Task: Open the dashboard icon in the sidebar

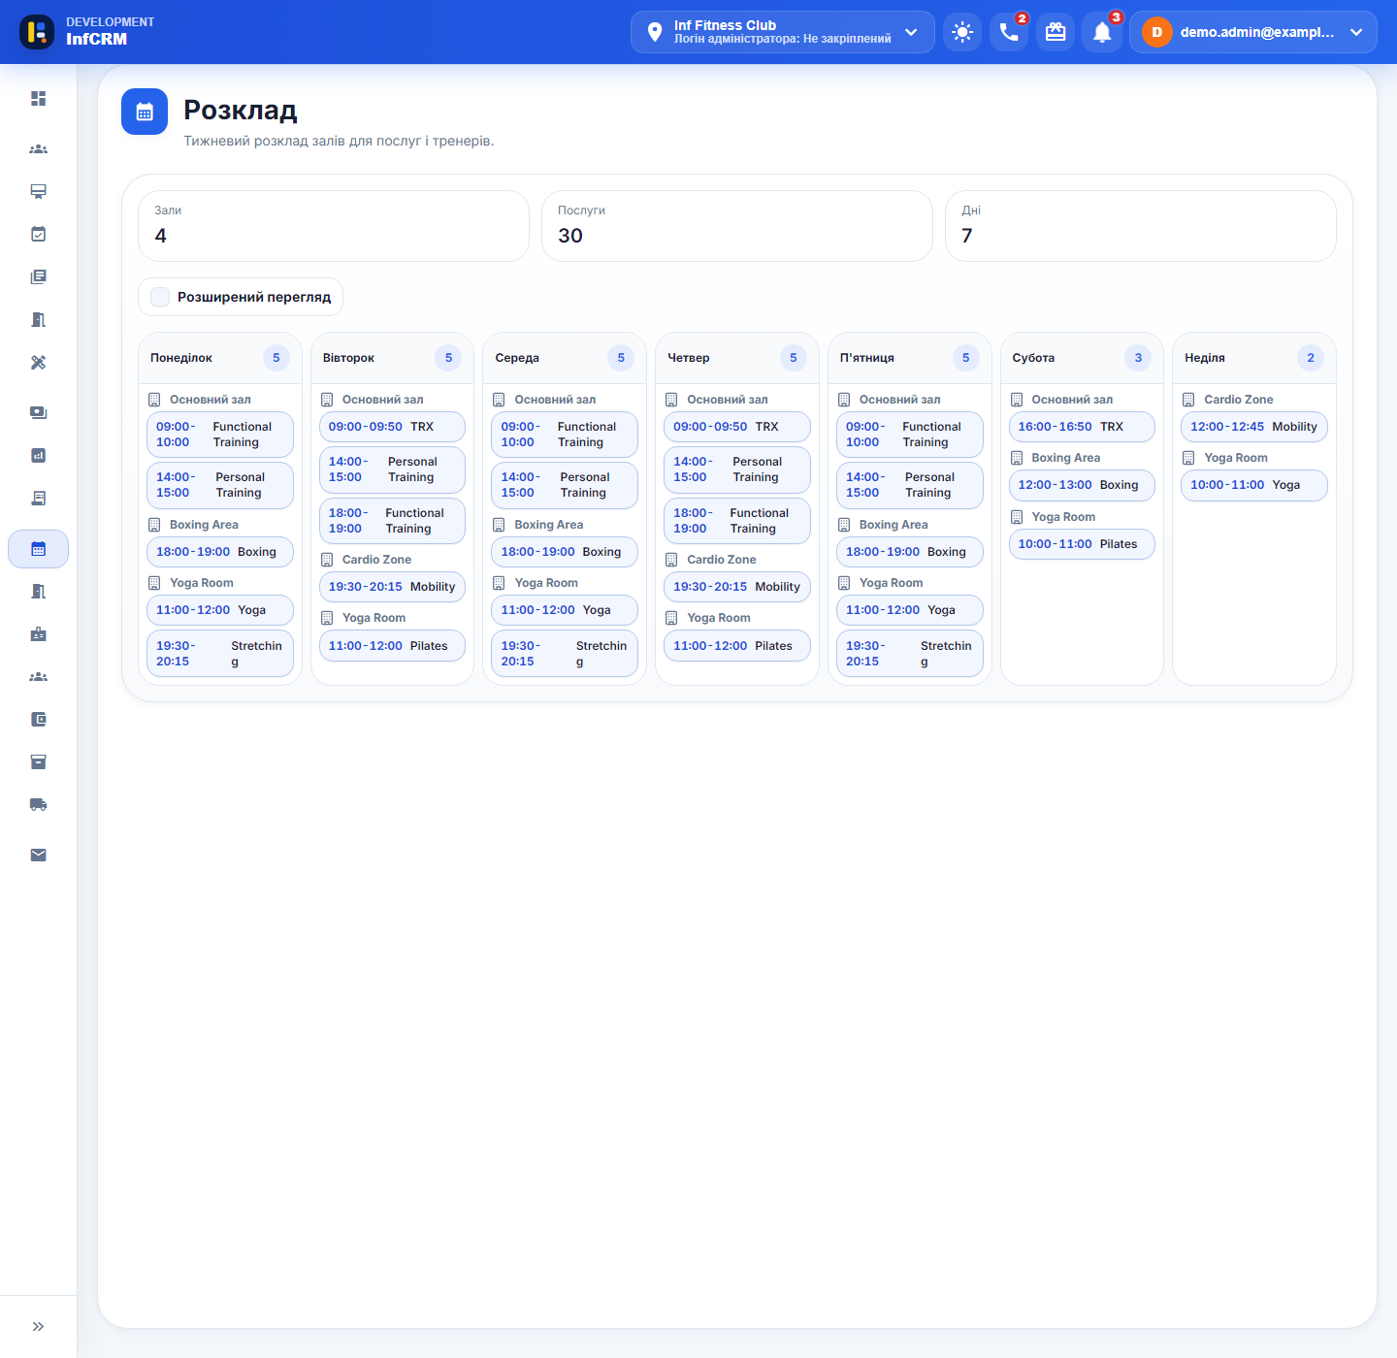Action: (38, 98)
